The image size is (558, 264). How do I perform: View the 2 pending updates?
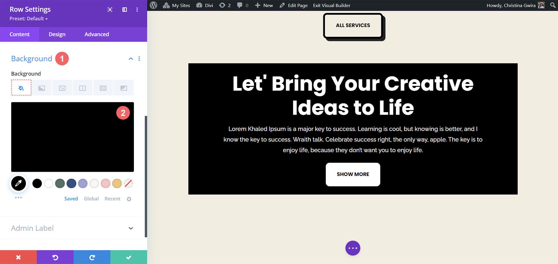pos(225,5)
